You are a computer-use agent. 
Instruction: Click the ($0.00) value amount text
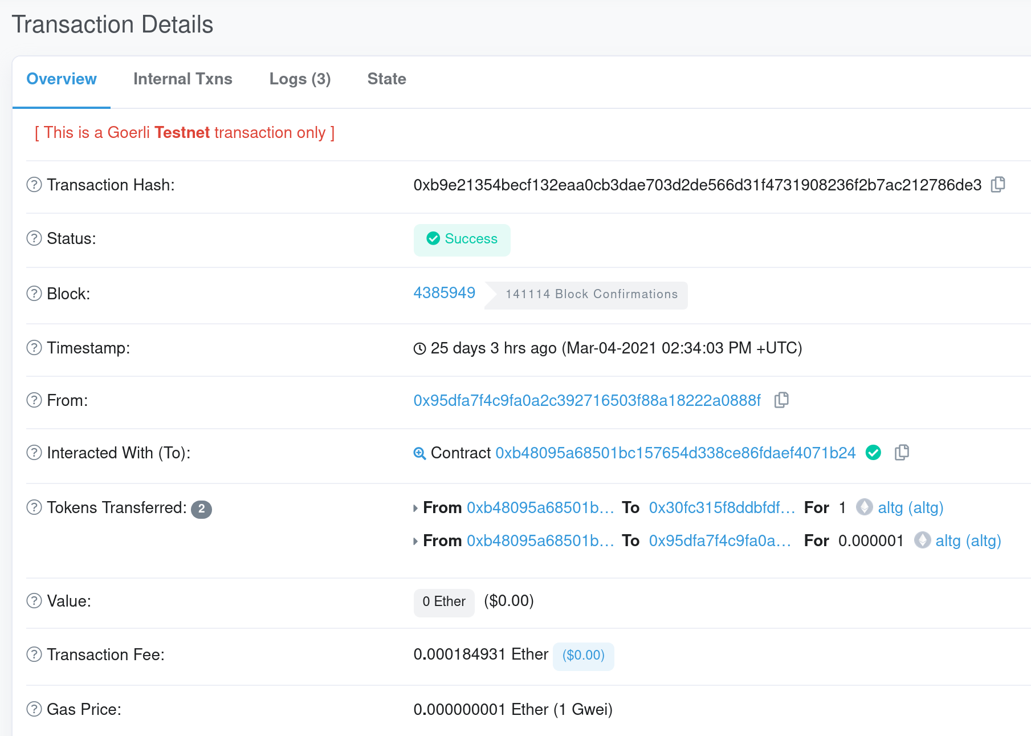click(x=509, y=601)
